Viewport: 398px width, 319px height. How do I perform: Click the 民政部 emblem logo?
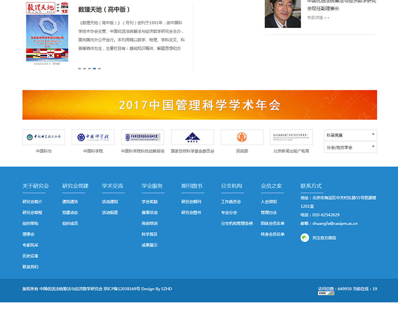pyautogui.click(x=242, y=137)
